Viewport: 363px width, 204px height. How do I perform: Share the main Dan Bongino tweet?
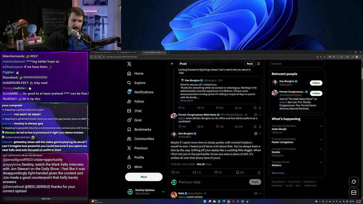tap(259, 172)
